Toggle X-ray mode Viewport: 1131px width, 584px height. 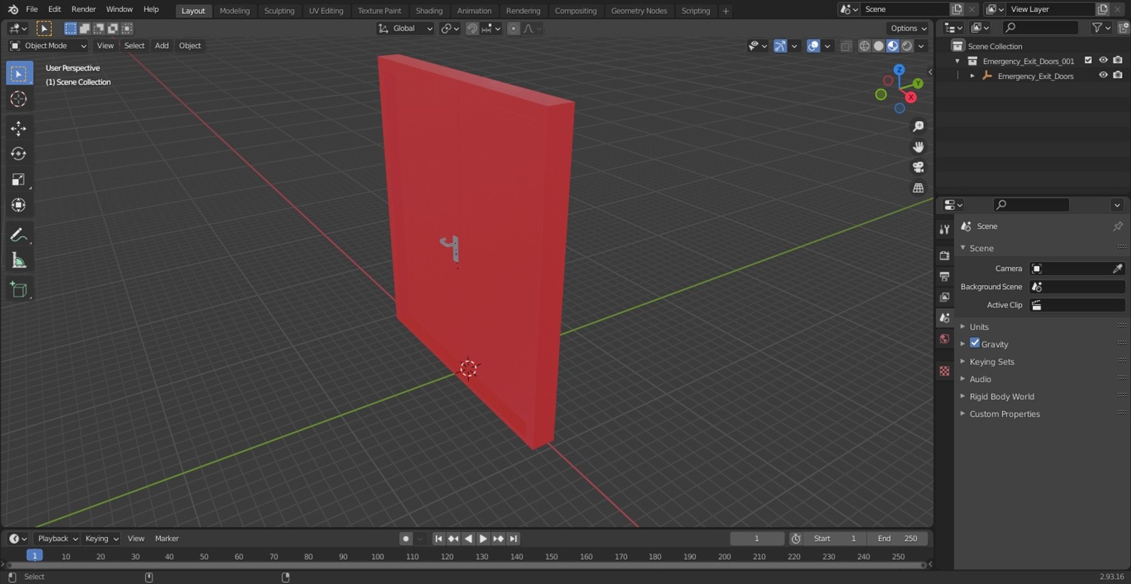[x=846, y=46]
